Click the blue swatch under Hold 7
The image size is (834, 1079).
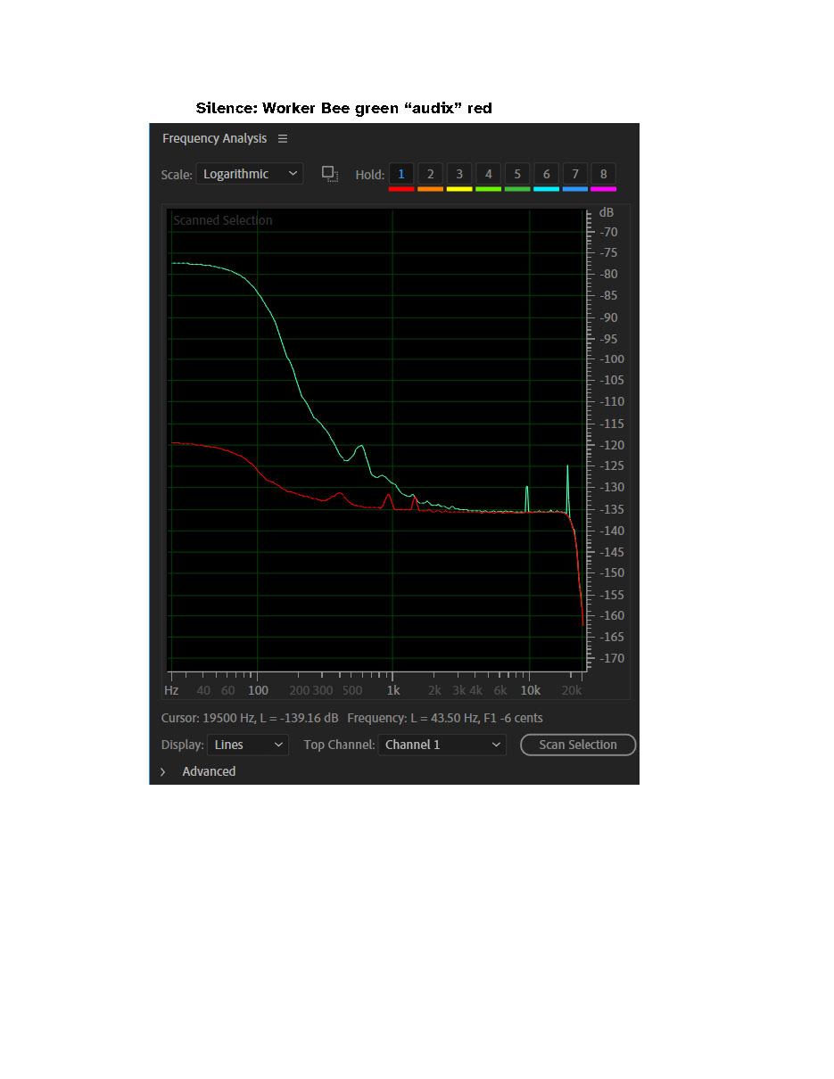[575, 189]
